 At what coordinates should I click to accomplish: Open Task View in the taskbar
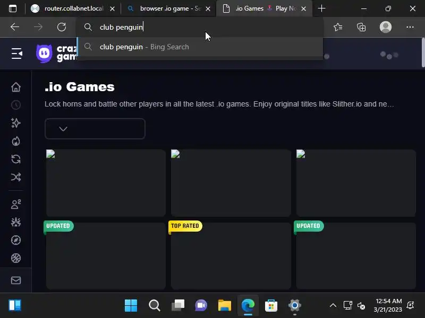pyautogui.click(x=178, y=306)
